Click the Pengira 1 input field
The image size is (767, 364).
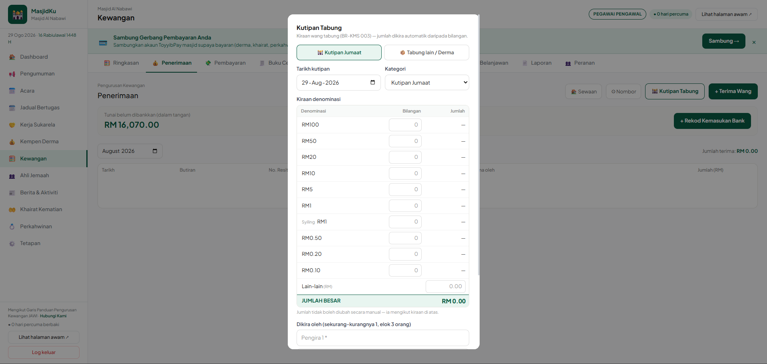(383, 338)
